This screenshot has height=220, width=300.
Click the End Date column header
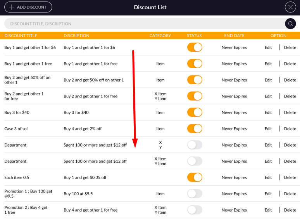234,36
